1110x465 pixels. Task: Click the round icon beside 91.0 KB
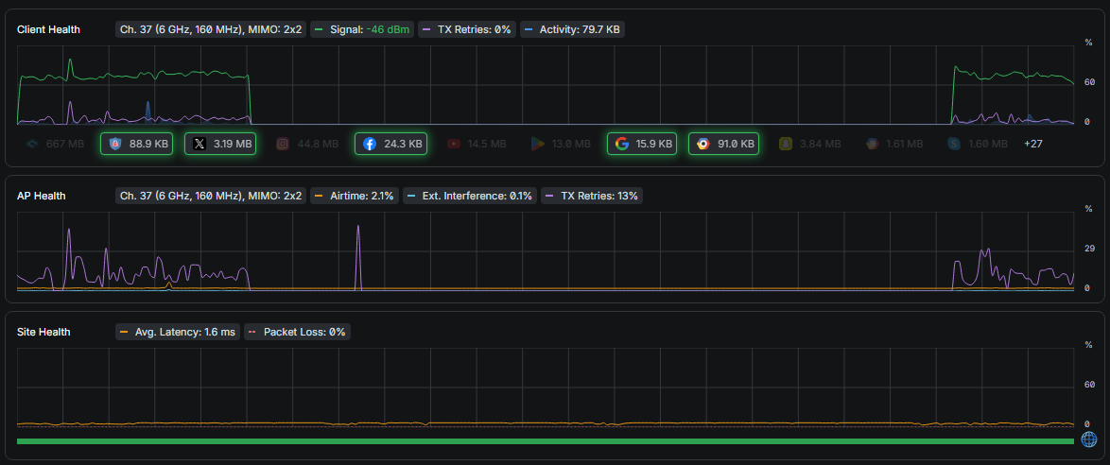point(702,144)
